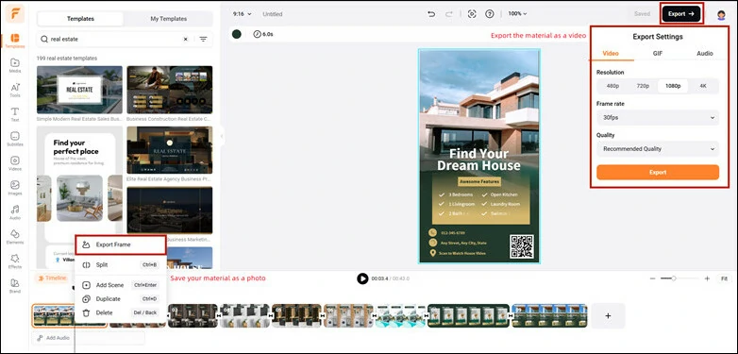Open the Media sidebar panel
Screen dimensions: 738x354
click(x=15, y=65)
